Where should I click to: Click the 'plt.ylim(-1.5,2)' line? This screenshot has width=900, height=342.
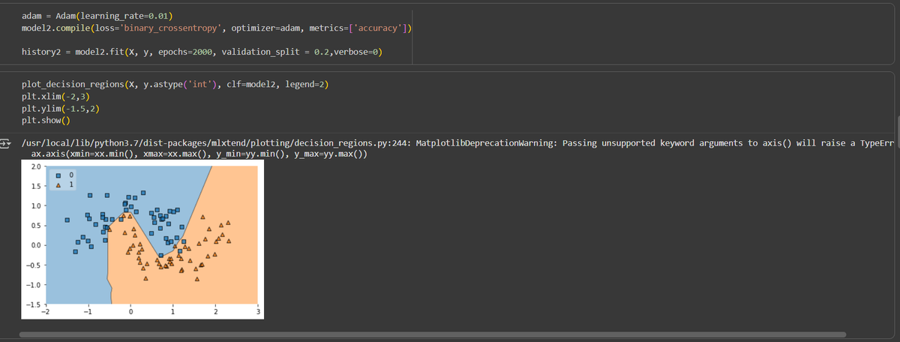pyautogui.click(x=61, y=108)
